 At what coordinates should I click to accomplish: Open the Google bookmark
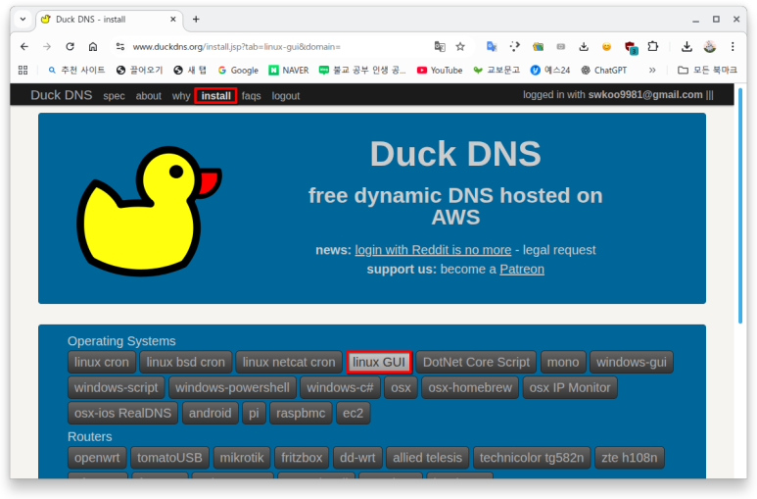click(x=238, y=71)
